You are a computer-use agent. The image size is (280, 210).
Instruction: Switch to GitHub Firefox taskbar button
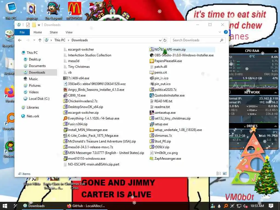[x=86, y=206]
